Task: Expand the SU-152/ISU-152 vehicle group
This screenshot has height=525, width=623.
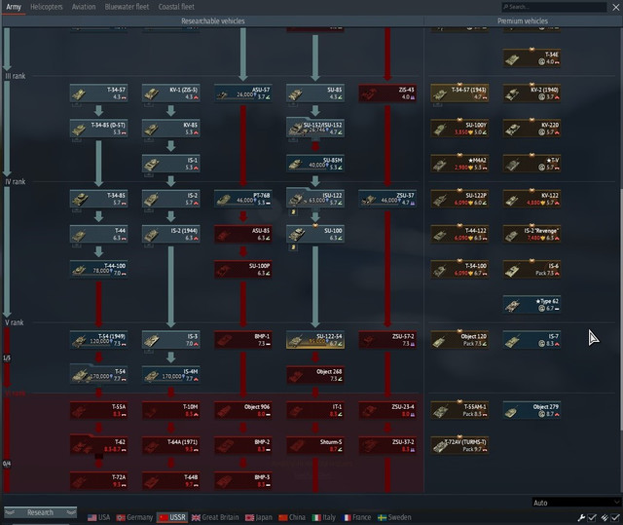Action: tap(315, 128)
